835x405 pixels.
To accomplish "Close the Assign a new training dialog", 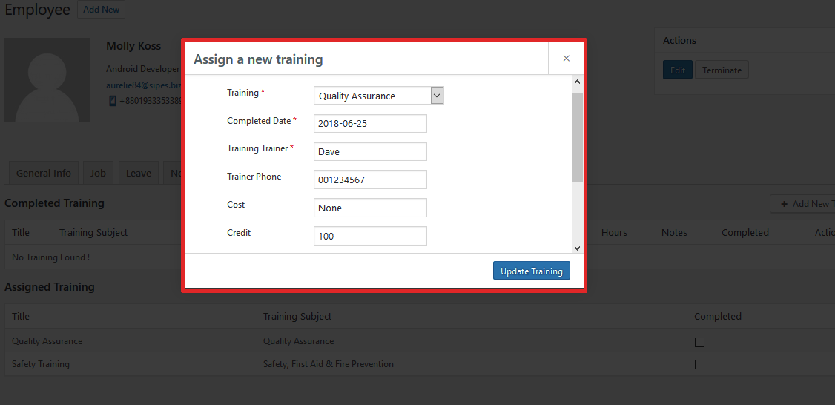I will click(566, 59).
